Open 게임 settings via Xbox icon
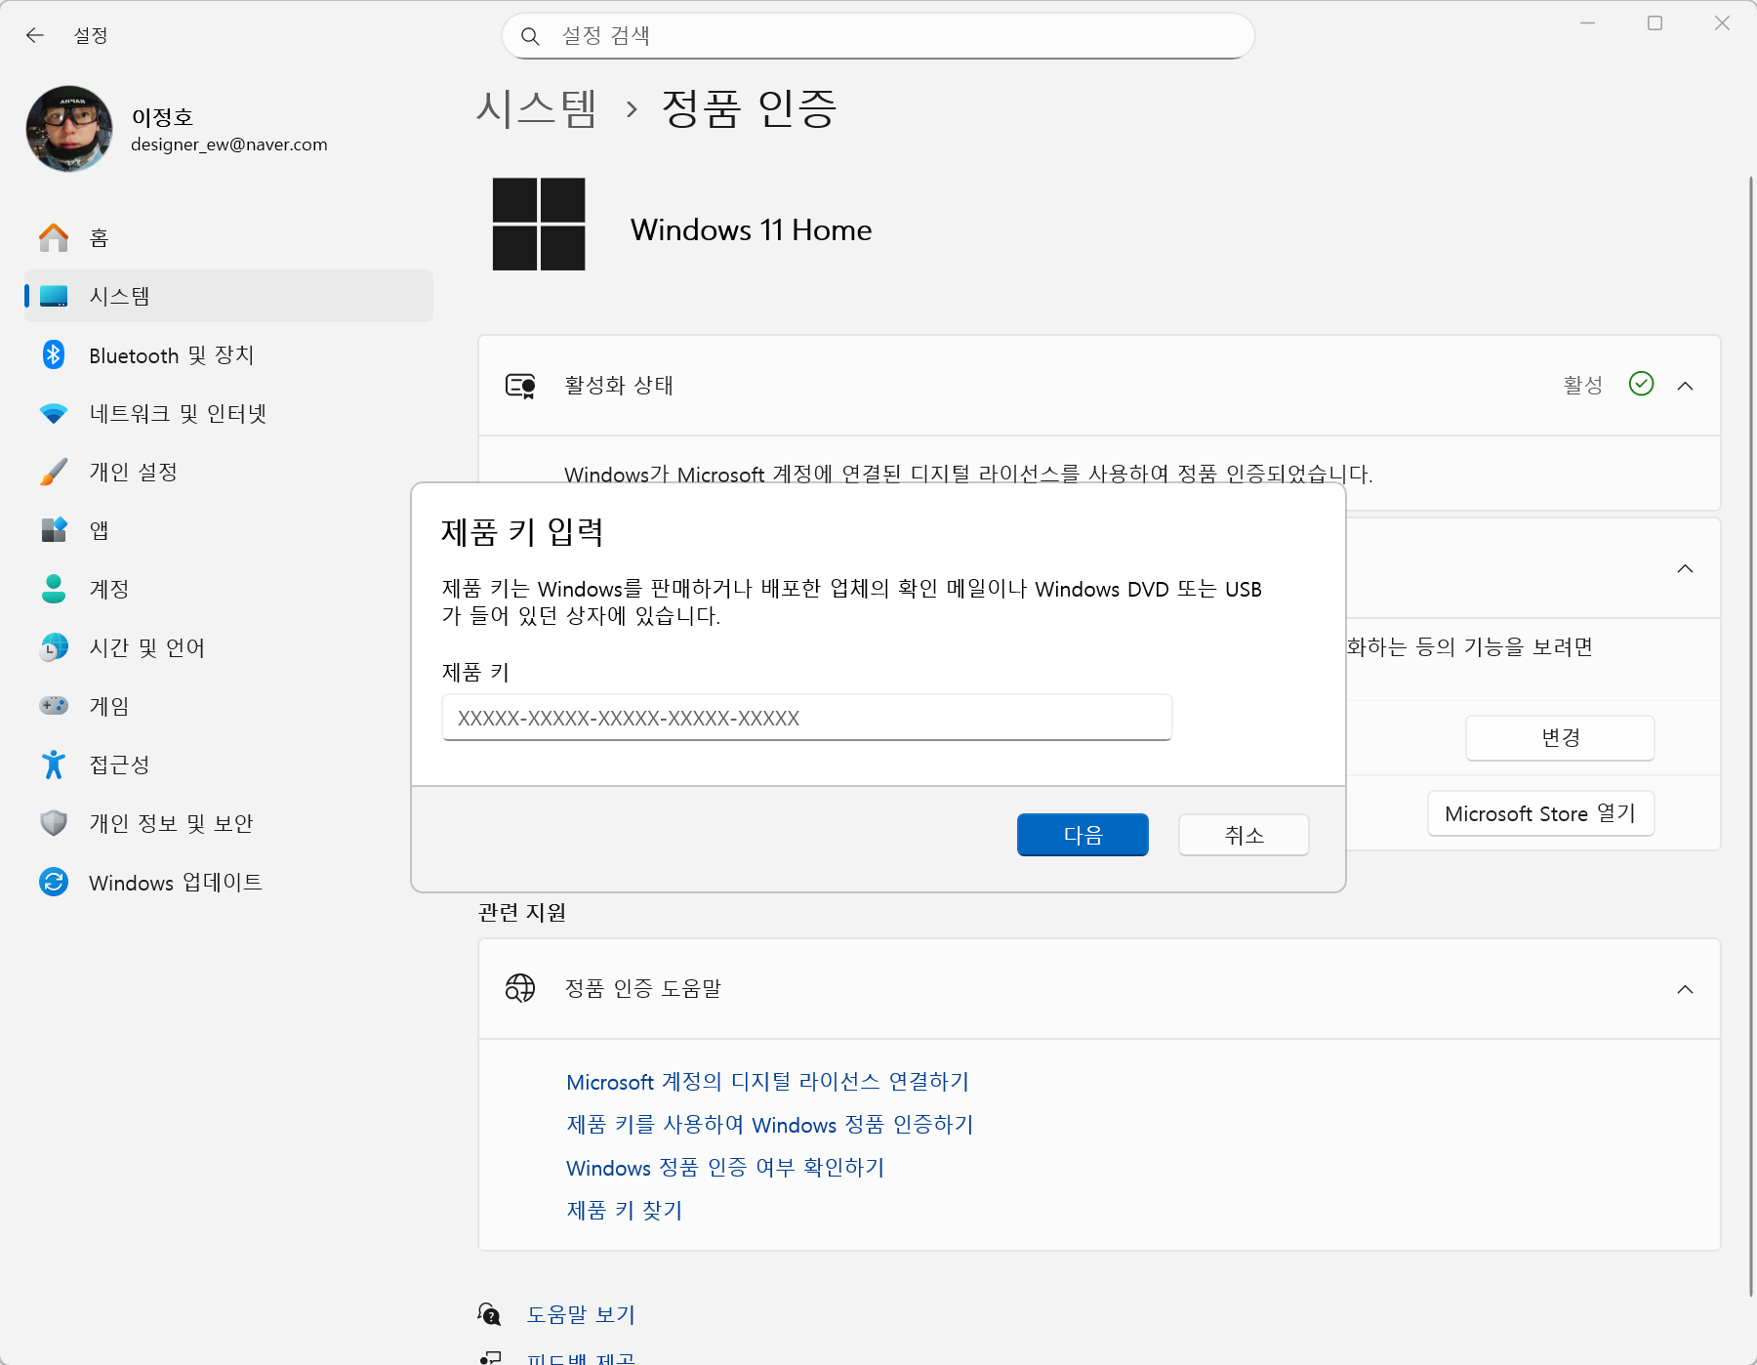Viewport: 1757px width, 1365px height. tap(53, 706)
